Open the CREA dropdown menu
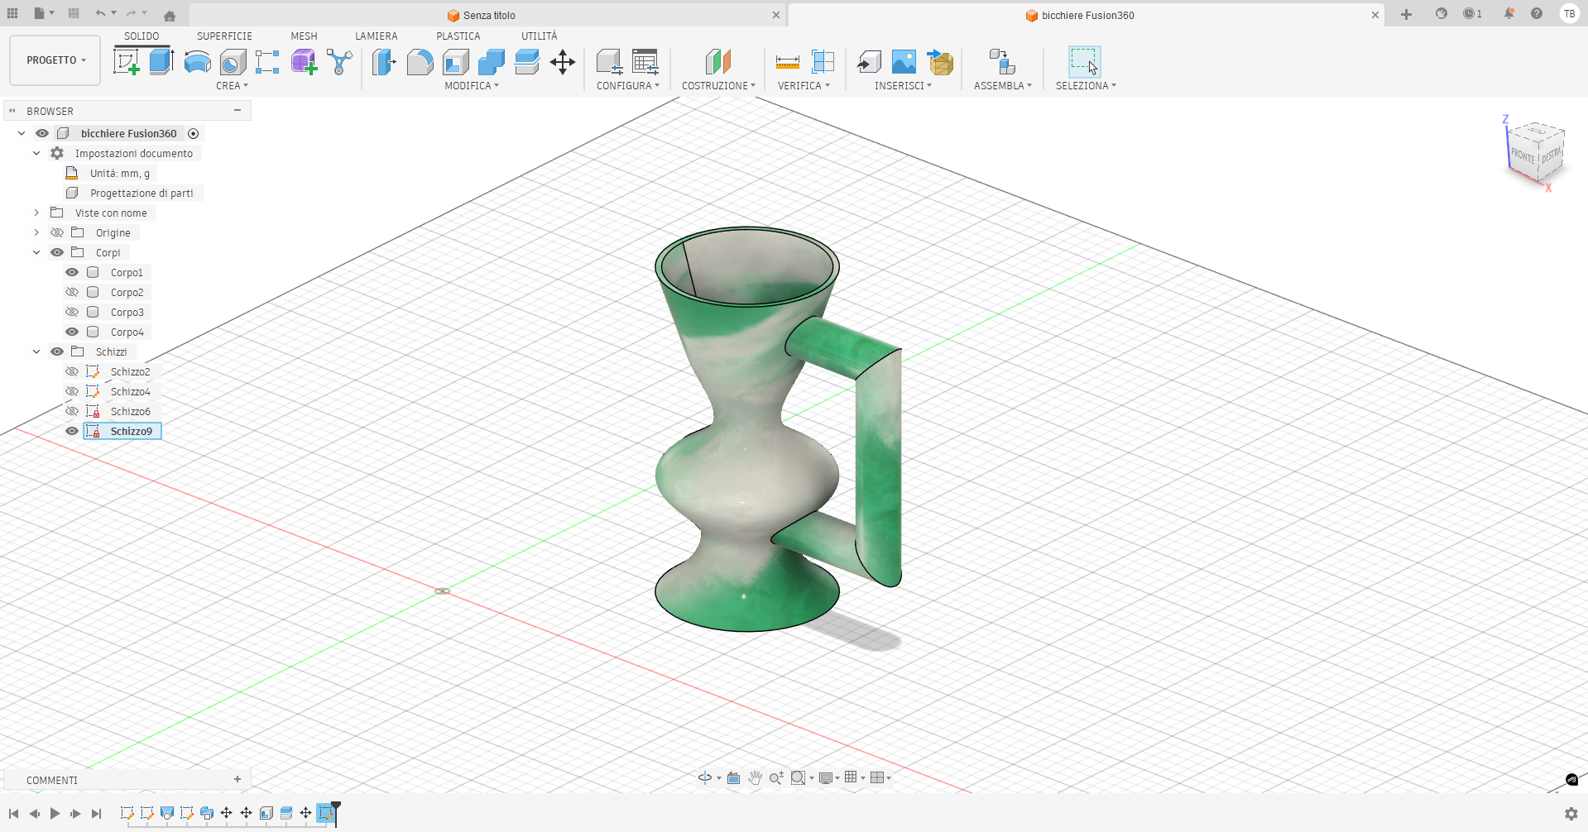1588x832 pixels. pos(233,85)
